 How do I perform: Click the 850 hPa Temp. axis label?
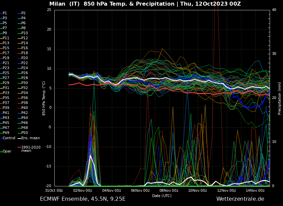(44, 98)
